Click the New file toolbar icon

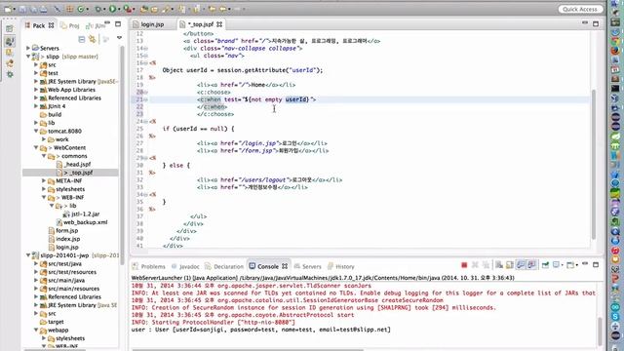pos(8,9)
